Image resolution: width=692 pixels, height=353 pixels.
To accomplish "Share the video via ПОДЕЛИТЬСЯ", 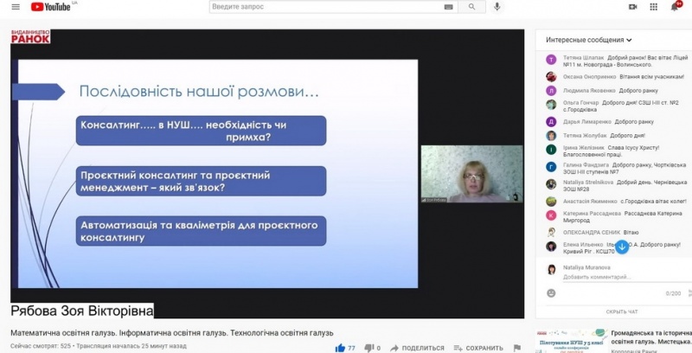I will [417, 348].
